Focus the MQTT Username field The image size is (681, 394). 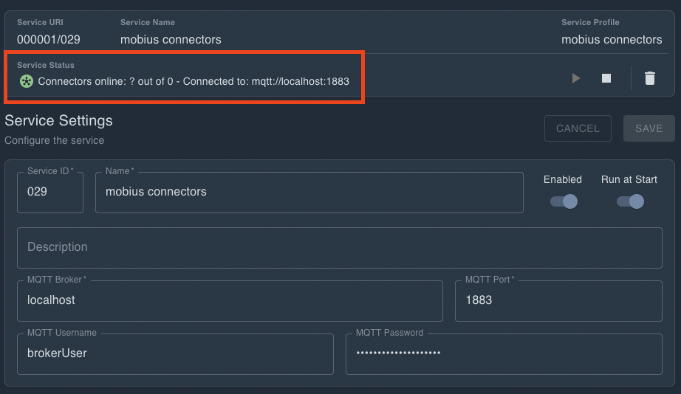click(x=175, y=353)
